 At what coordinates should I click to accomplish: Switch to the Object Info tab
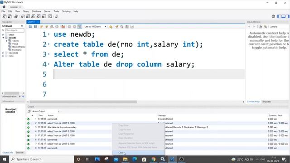[x=8, y=153]
